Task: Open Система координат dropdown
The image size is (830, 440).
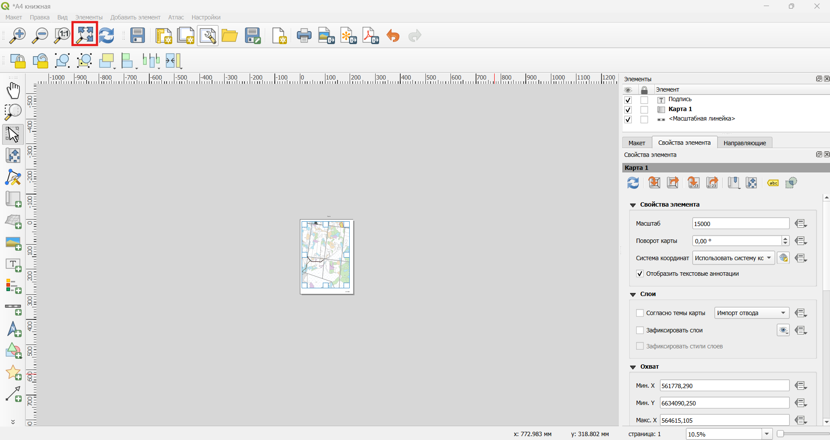Action: pos(733,258)
